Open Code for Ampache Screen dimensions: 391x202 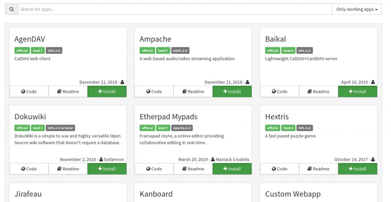point(154,91)
